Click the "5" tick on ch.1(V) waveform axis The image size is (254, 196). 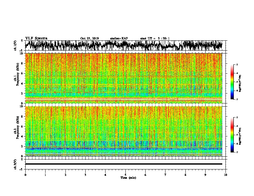pos(22,41)
